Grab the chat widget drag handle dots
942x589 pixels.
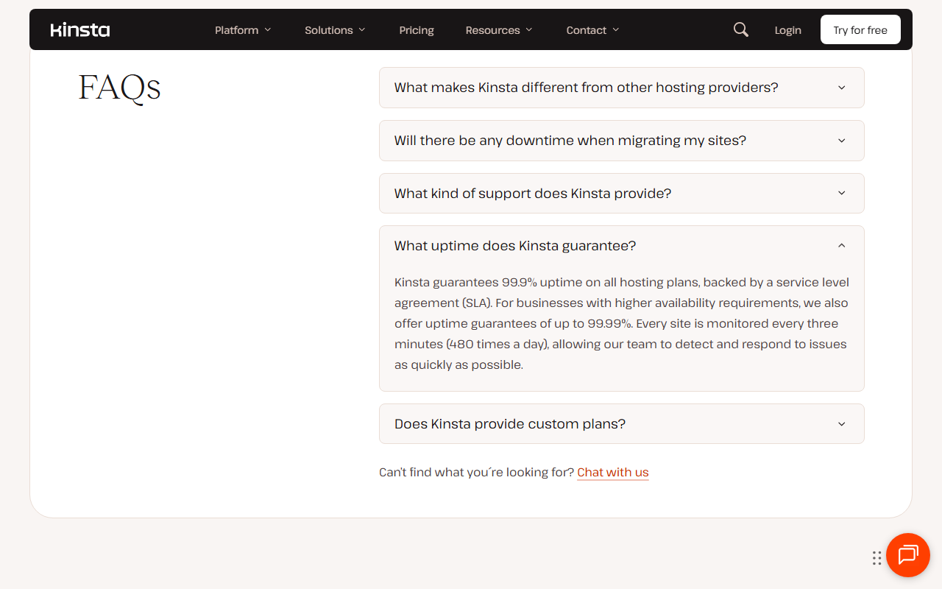pos(877,558)
